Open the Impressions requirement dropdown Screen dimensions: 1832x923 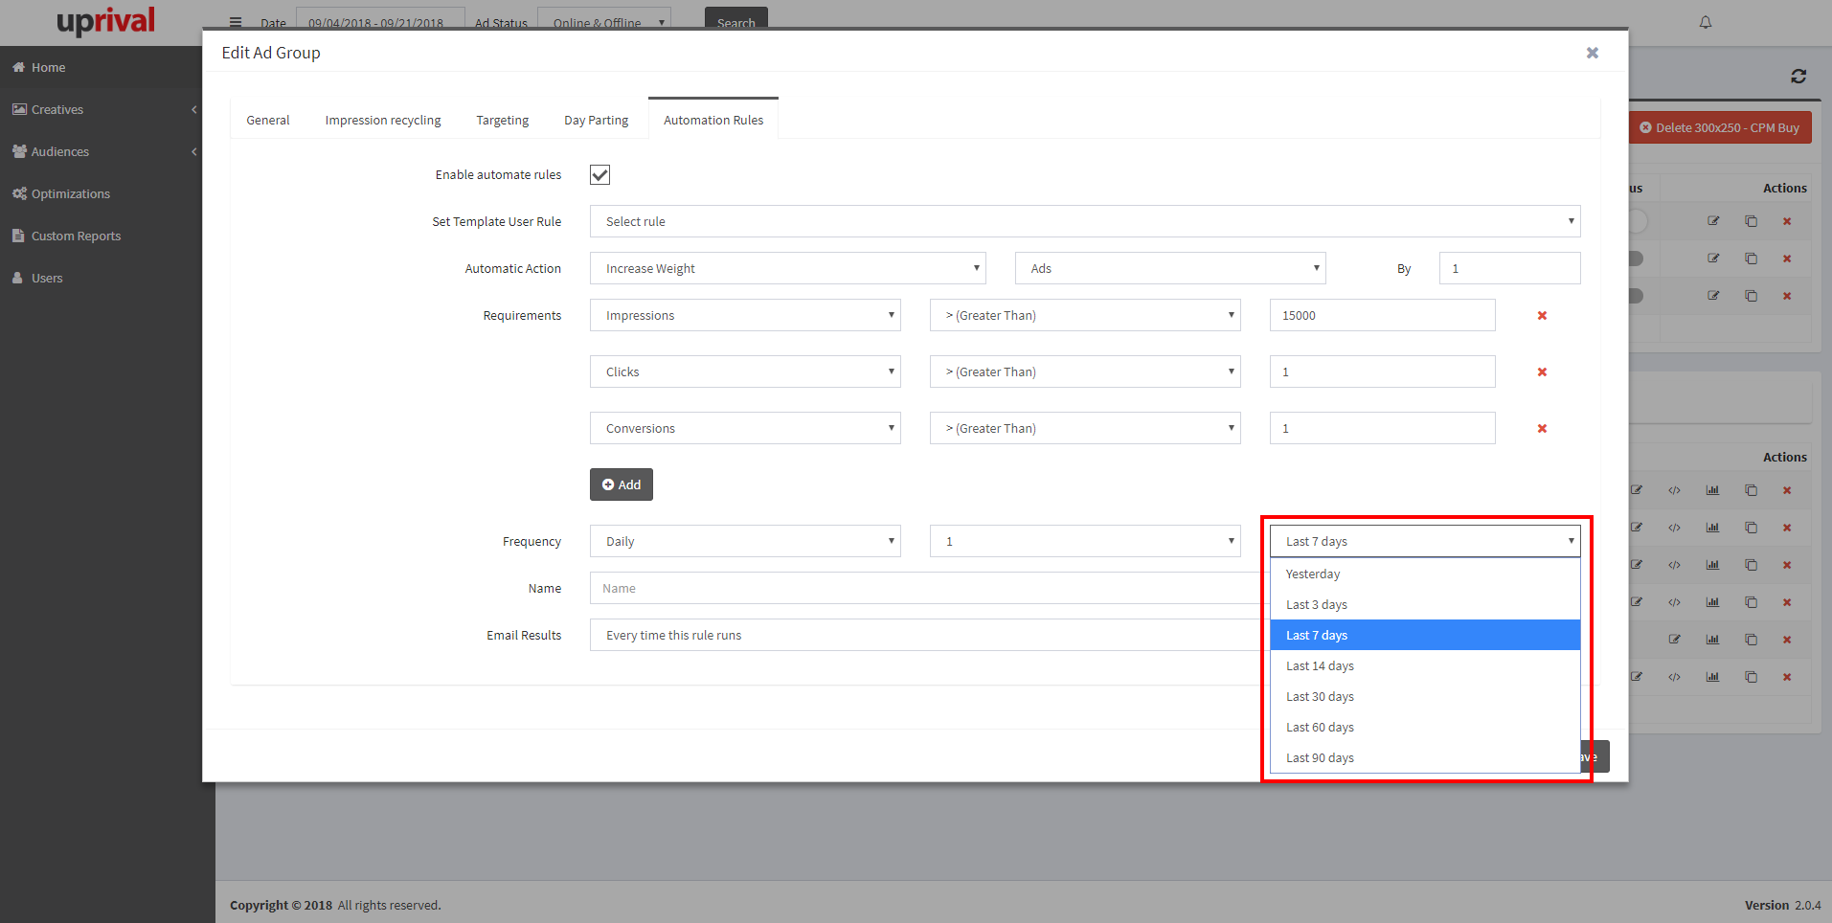point(745,315)
